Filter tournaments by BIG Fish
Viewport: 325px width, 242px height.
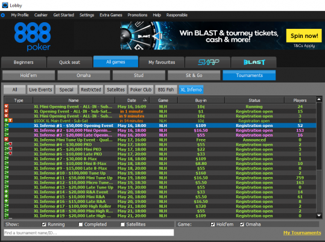[166, 90]
